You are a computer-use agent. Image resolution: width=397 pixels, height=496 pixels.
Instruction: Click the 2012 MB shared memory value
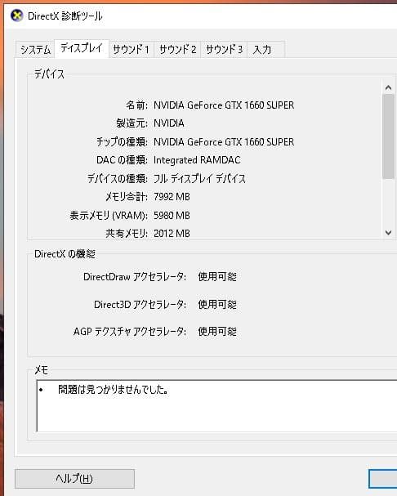[172, 234]
